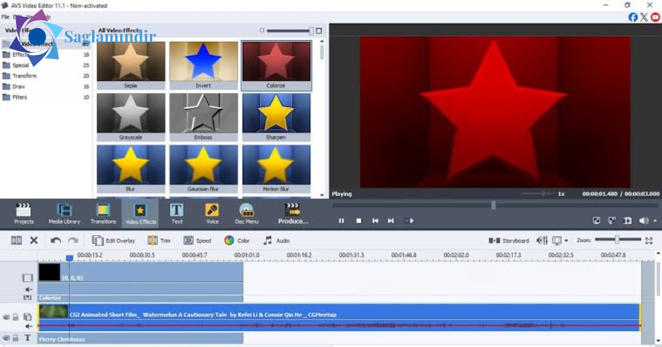Open the Disc Menu panel

point(247,214)
